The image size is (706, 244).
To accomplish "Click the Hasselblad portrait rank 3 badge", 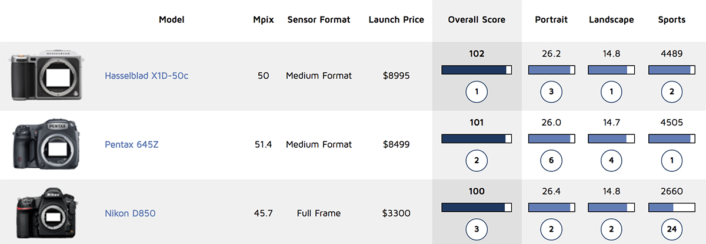I will click(551, 91).
